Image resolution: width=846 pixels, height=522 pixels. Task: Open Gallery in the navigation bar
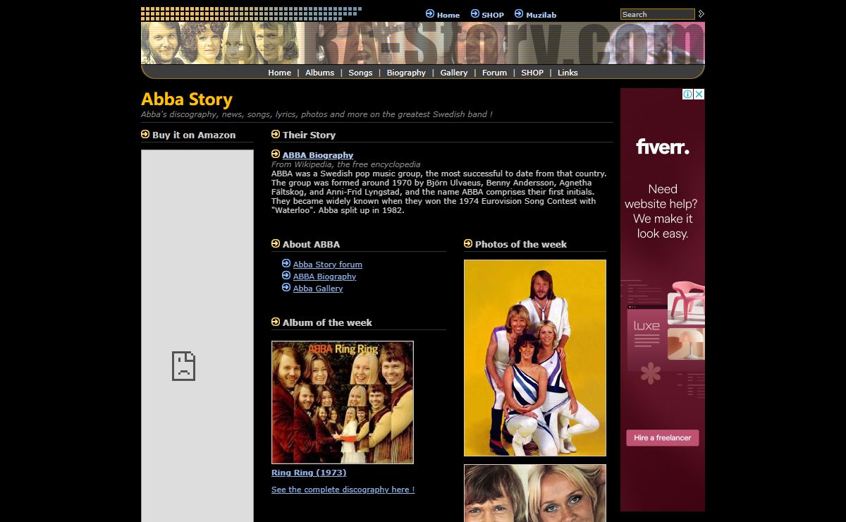pyautogui.click(x=454, y=73)
